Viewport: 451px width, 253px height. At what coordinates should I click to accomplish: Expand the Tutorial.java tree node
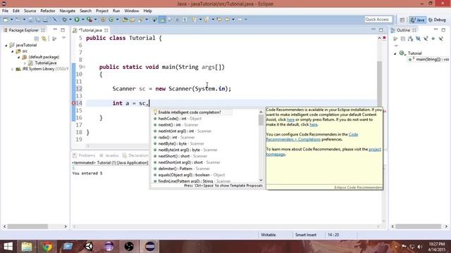tap(25, 63)
